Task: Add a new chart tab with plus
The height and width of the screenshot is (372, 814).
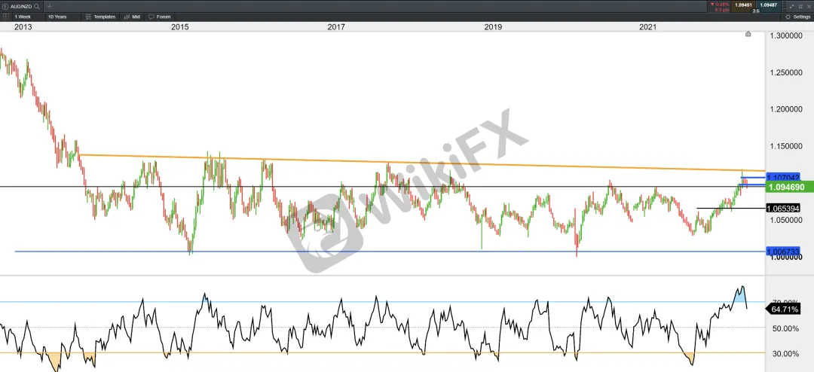Action: click(49, 7)
